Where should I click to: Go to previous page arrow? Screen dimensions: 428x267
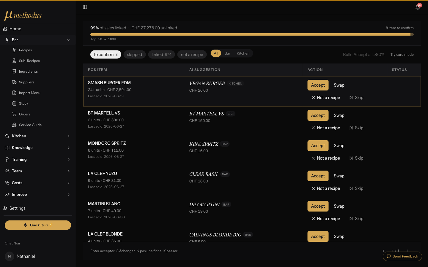pos(383,251)
